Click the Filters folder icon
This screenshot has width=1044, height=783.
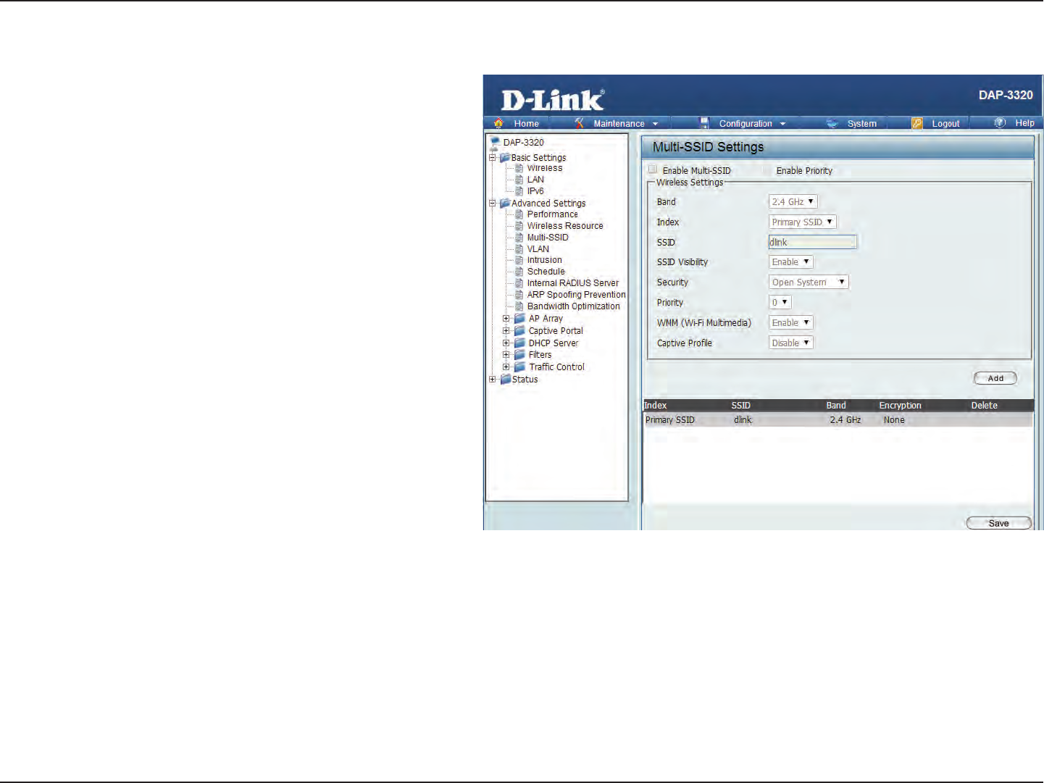click(x=519, y=355)
